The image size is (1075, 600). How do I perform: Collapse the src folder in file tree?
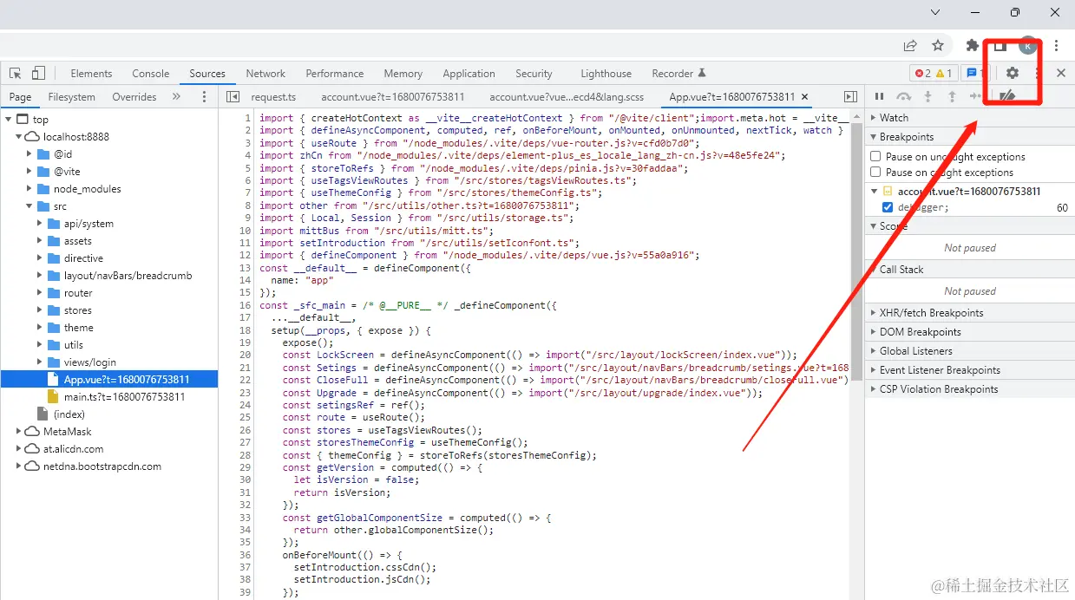point(29,206)
